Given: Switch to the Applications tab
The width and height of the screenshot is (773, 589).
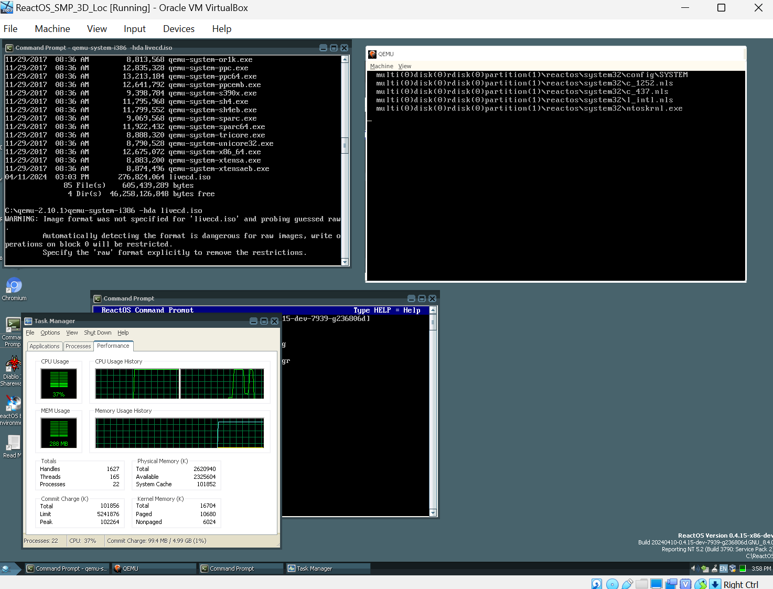Looking at the screenshot, I should 45,346.
